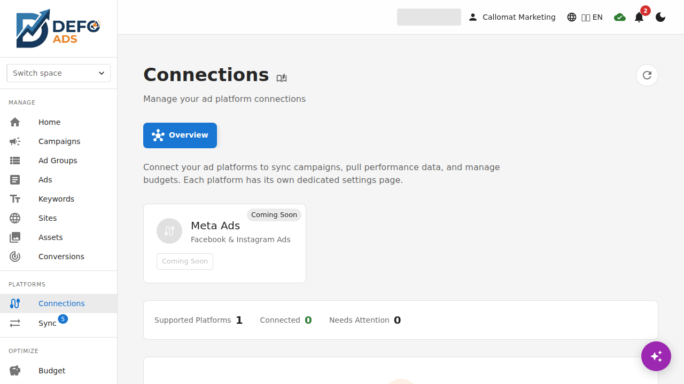This screenshot has width=684, height=384.
Task: Open the Keywords menu item
Action: [59, 199]
